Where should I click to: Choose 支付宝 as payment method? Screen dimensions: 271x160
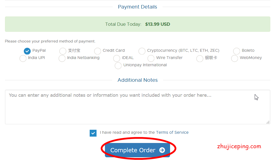click(63, 51)
